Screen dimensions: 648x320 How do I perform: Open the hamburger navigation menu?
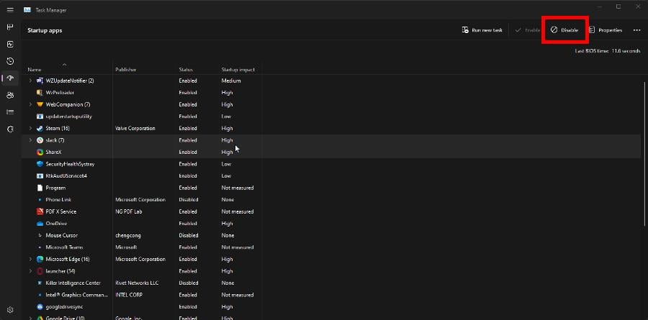(10, 10)
